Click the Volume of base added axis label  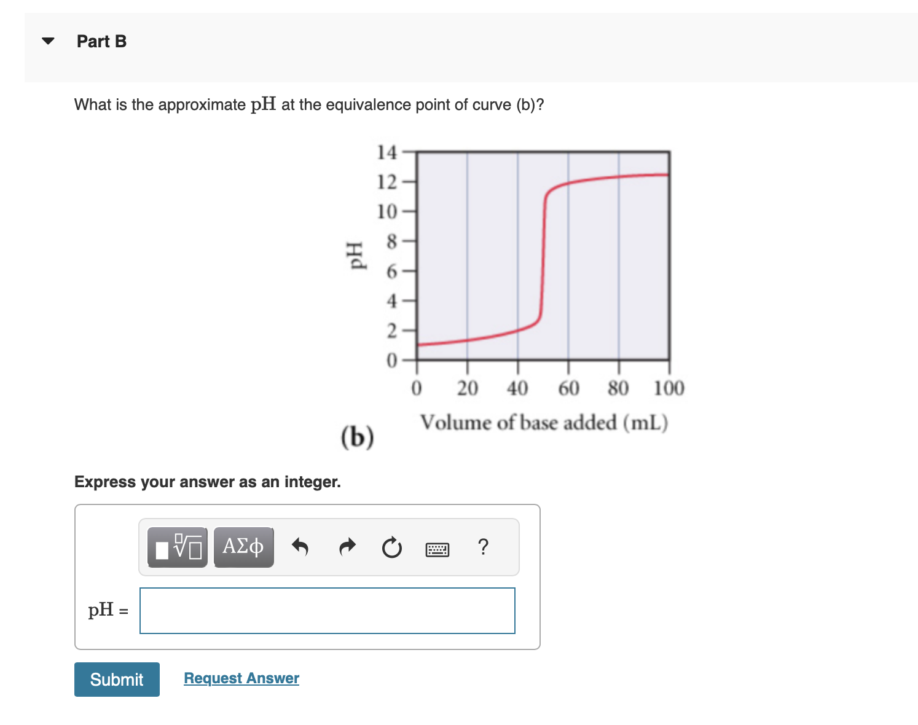point(544,422)
